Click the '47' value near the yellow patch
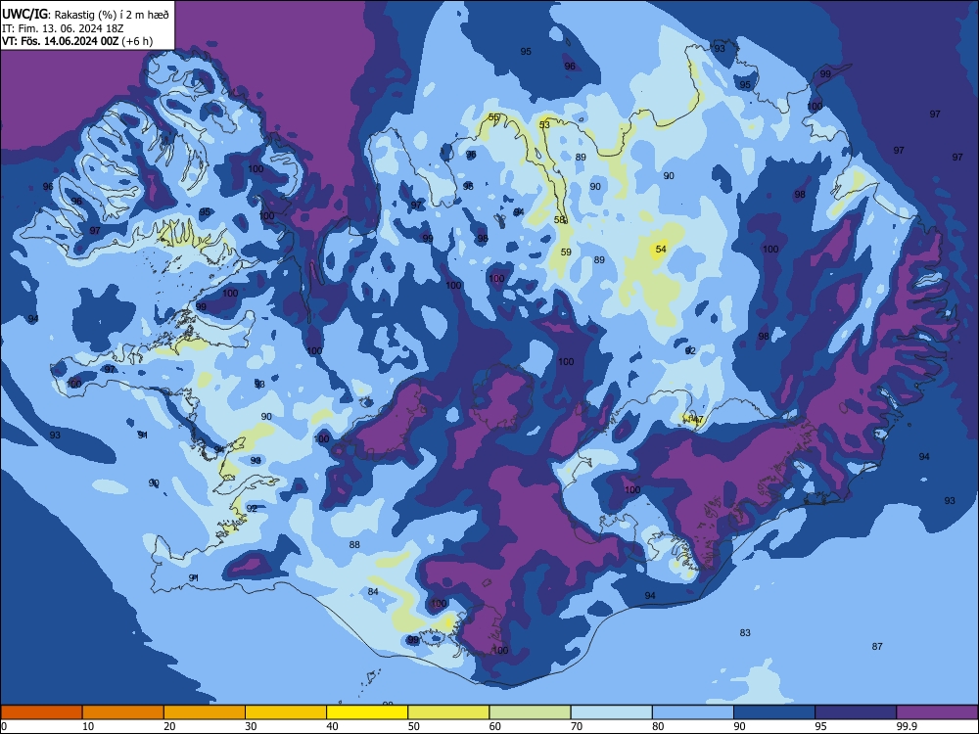 click(x=698, y=420)
